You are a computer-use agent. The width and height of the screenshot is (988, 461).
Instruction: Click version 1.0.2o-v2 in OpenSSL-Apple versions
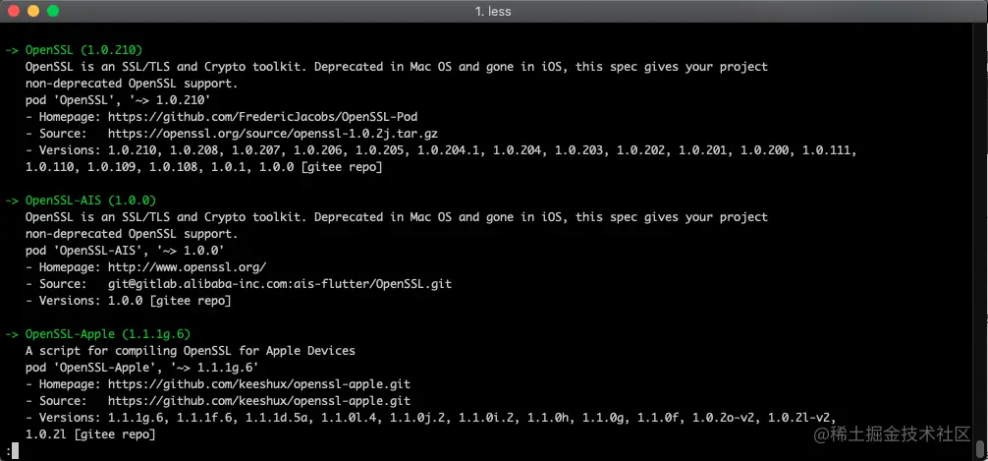pyautogui.click(x=725, y=418)
